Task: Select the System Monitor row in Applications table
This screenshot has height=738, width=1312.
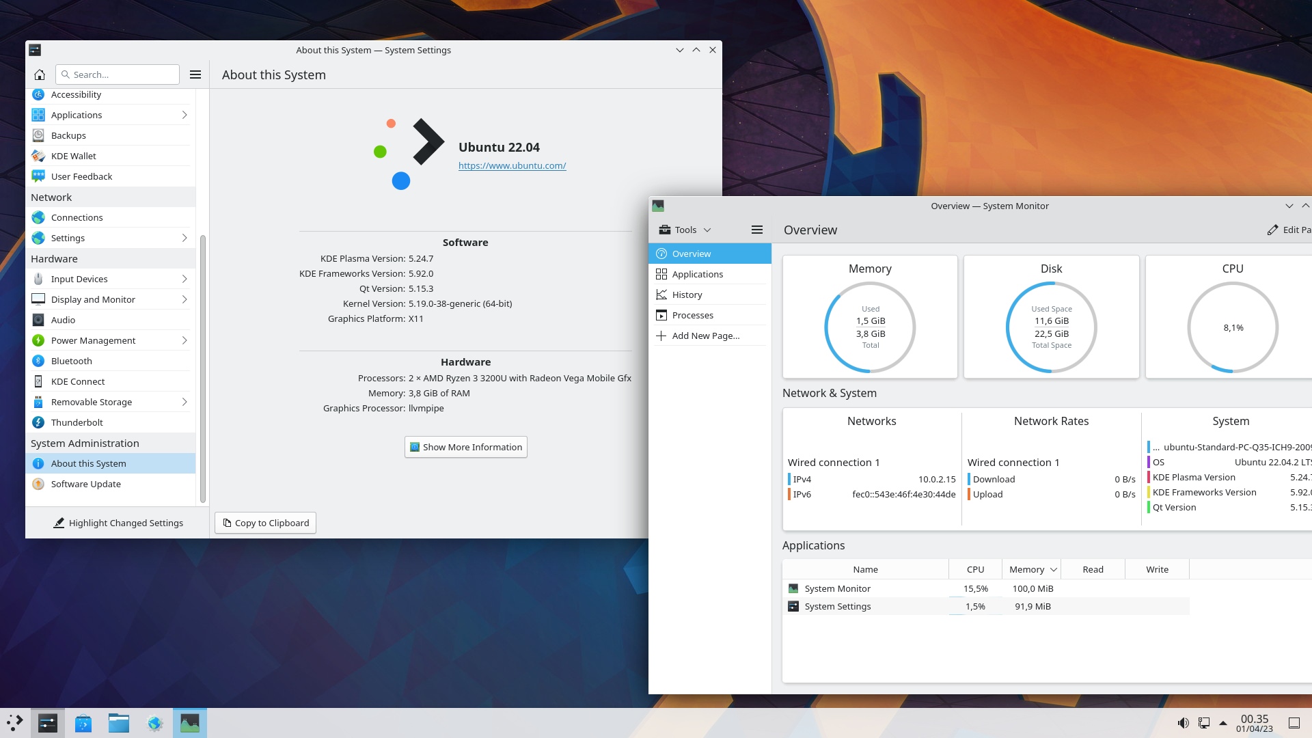Action: tap(986, 588)
